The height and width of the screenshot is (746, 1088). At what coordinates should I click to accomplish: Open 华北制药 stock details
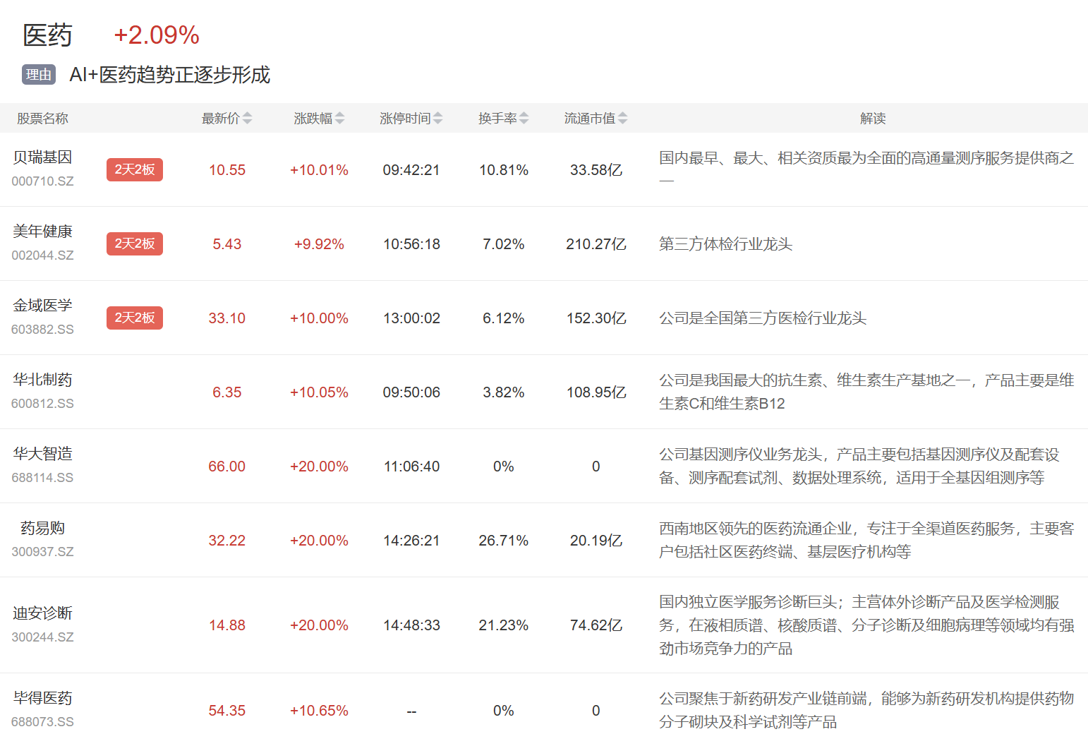[x=42, y=380]
